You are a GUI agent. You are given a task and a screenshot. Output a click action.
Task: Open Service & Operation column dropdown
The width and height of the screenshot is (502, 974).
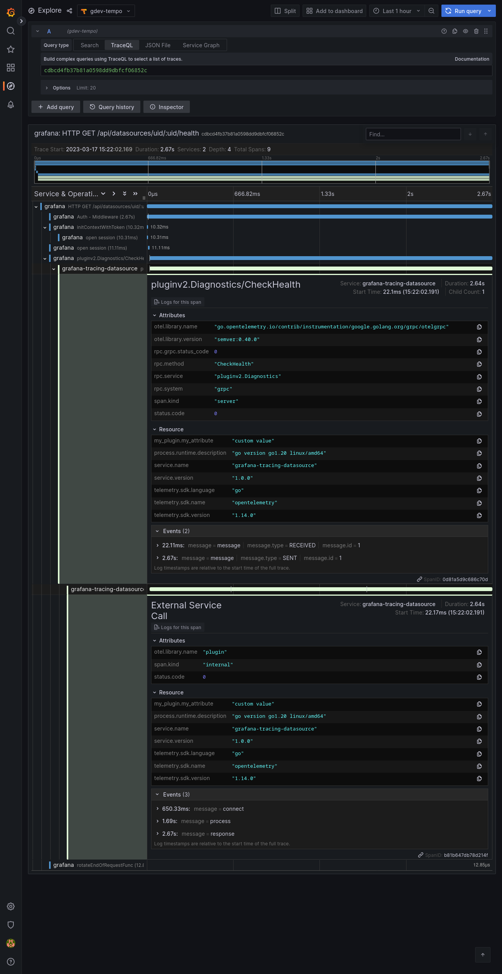tap(103, 194)
